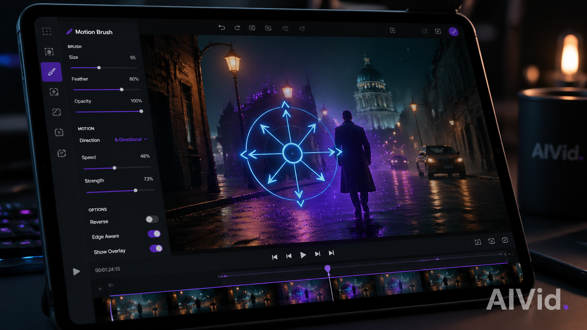587x330 pixels.
Task: Click the last icon below the preview's right edge
Action: 505,240
